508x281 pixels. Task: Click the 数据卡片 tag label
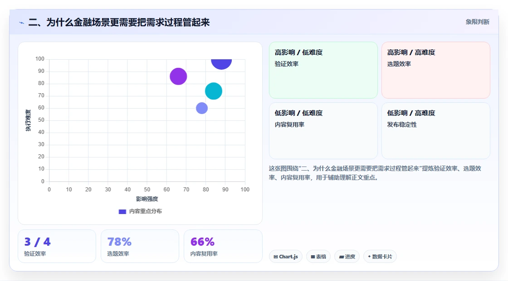point(382,257)
